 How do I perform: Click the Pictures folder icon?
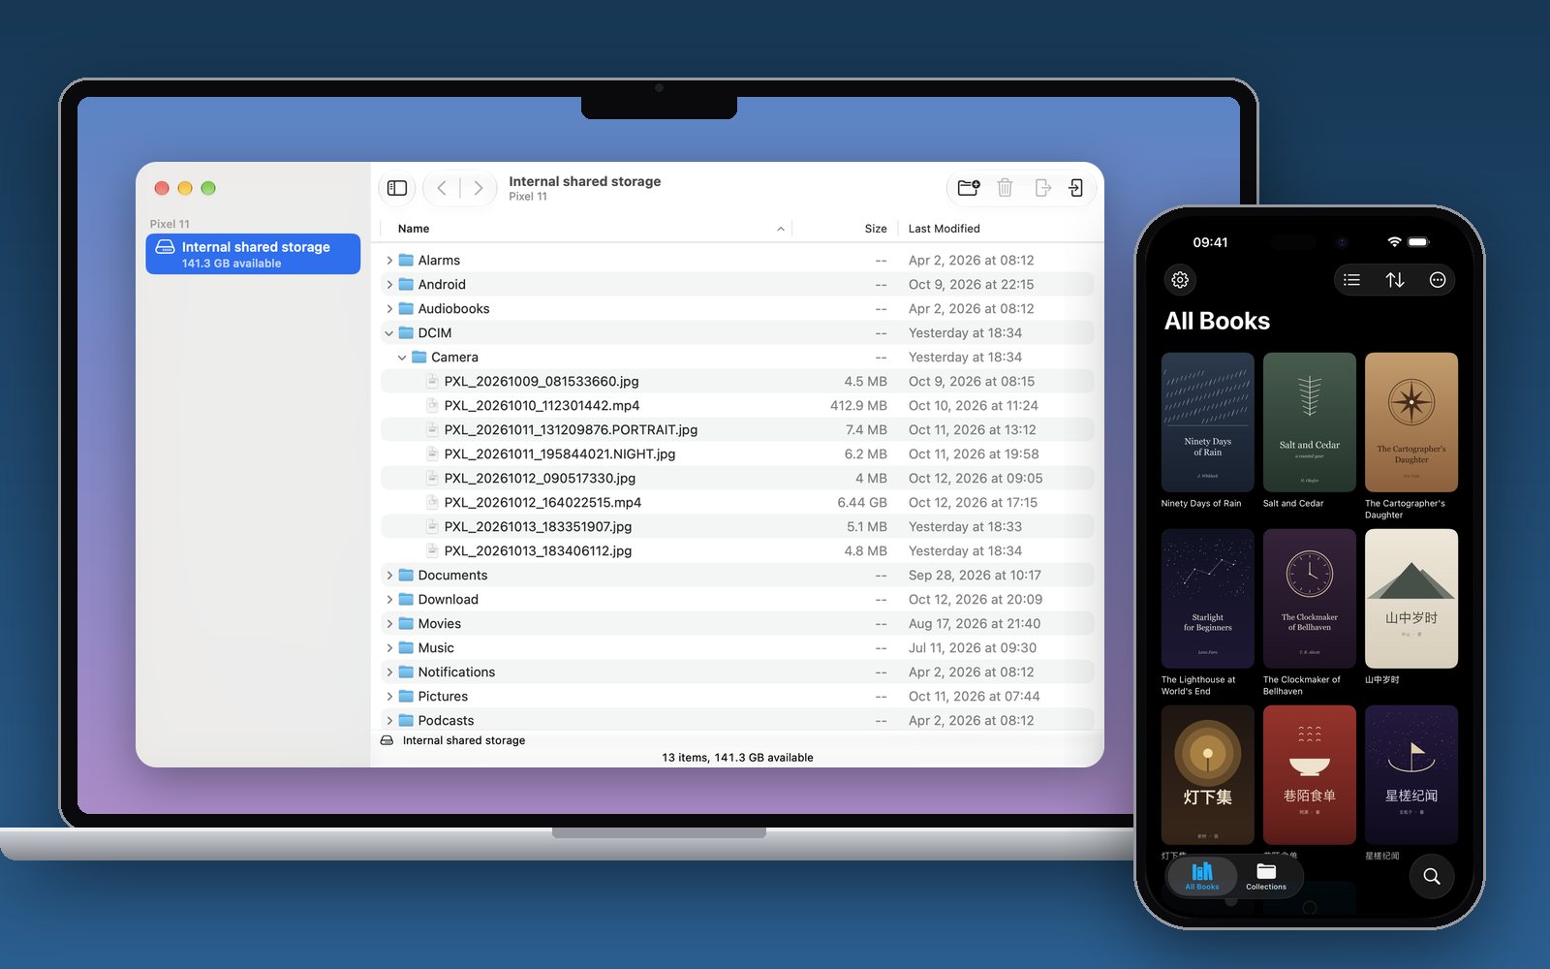[x=407, y=697]
